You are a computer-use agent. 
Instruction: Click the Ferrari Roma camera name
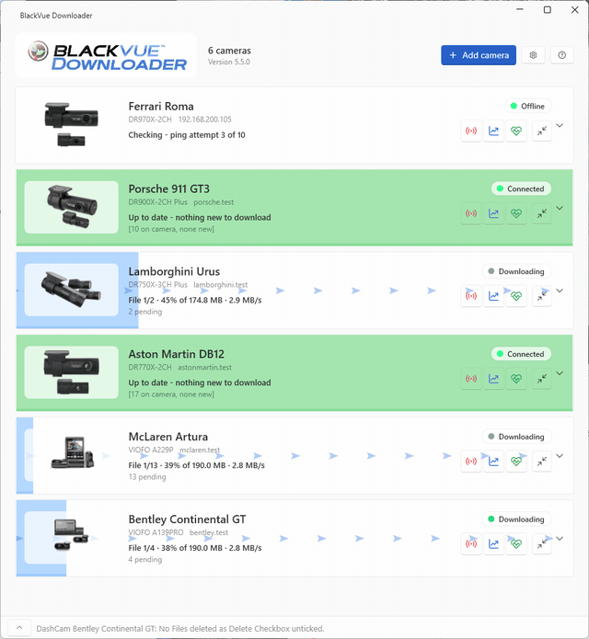coord(161,107)
